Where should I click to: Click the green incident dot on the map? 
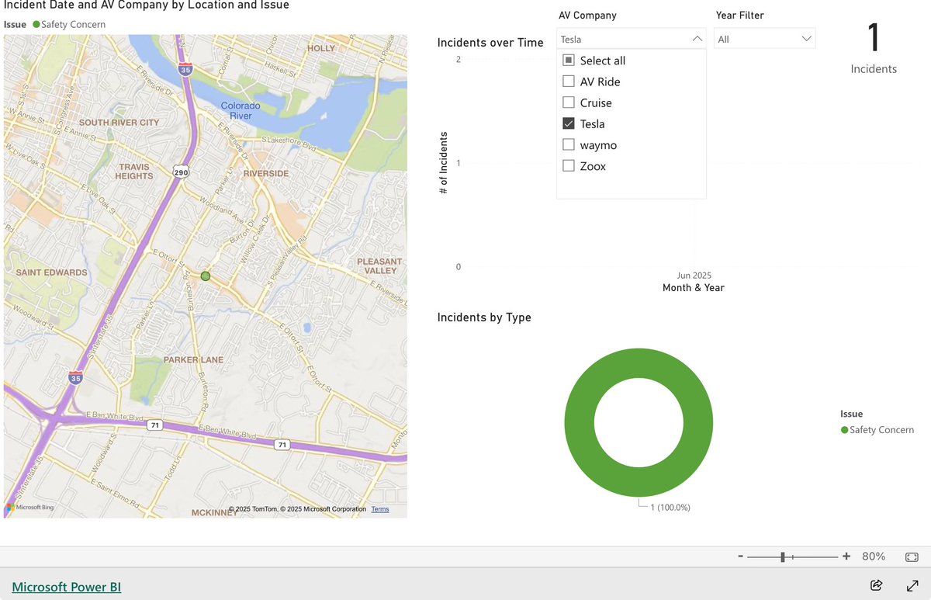pyautogui.click(x=206, y=276)
